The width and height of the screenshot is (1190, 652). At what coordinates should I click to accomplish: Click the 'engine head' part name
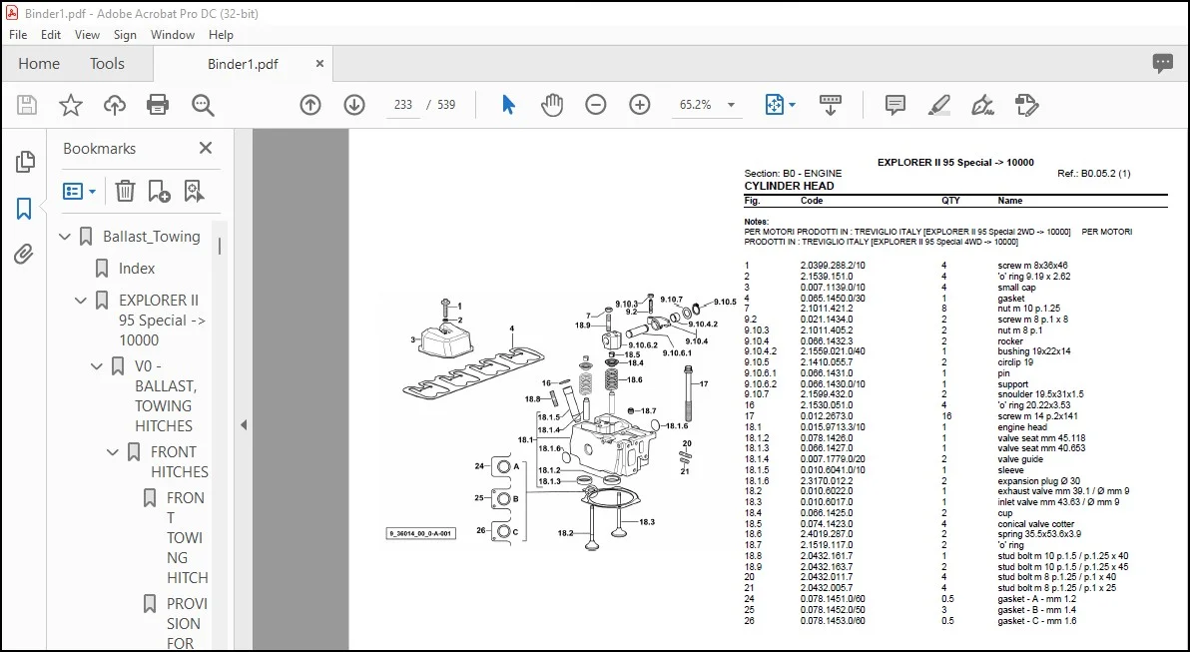1021,427
